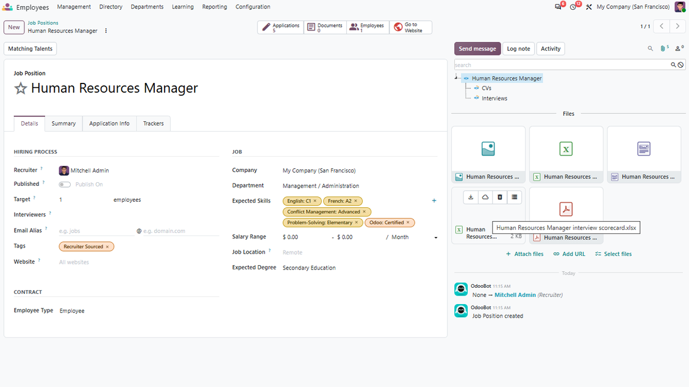
Task: Switch to the Application Info tab
Action: (x=109, y=124)
